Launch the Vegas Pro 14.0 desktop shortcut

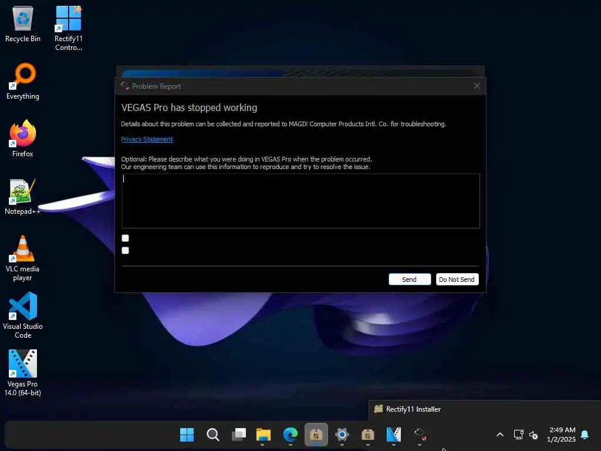pyautogui.click(x=23, y=373)
